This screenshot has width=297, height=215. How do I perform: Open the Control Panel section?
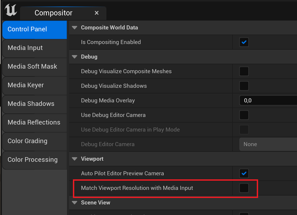coord(27,29)
